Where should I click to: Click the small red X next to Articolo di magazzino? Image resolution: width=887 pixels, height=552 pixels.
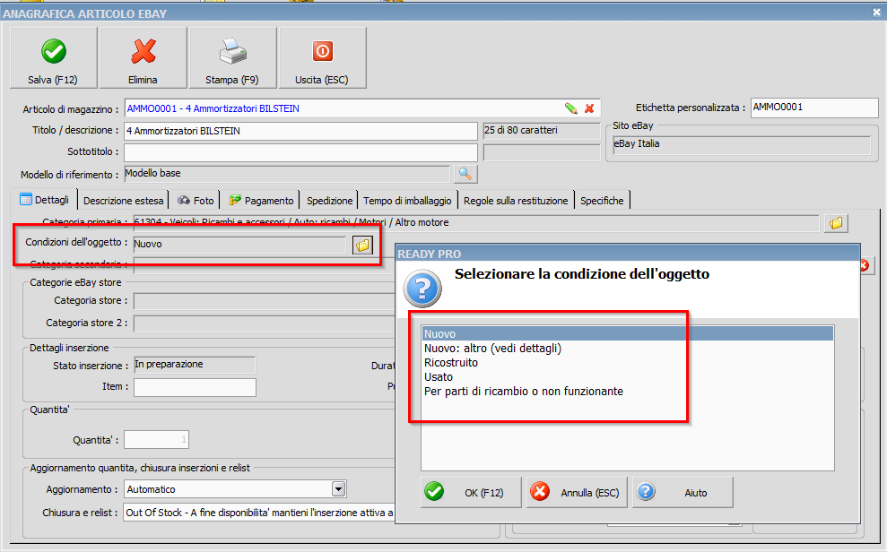pyautogui.click(x=589, y=108)
